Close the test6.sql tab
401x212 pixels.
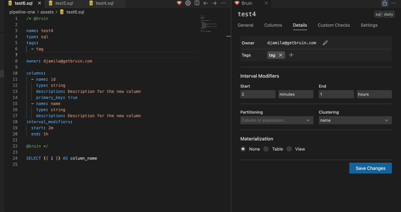click(39, 3)
